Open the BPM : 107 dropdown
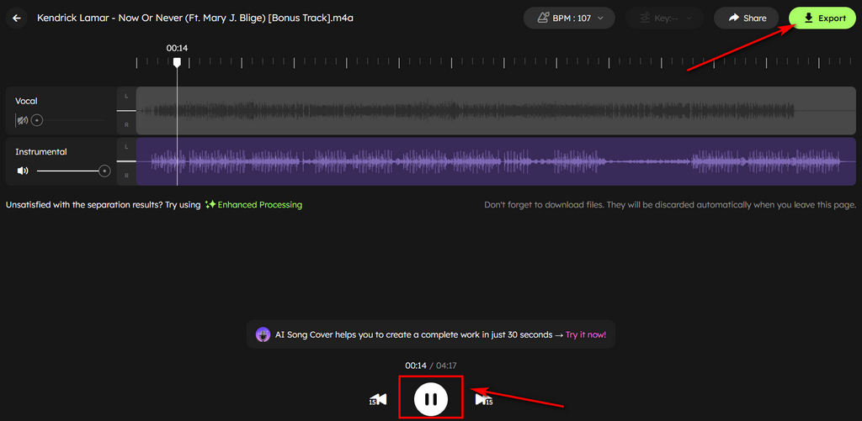Image resolution: width=862 pixels, height=421 pixels. (569, 18)
